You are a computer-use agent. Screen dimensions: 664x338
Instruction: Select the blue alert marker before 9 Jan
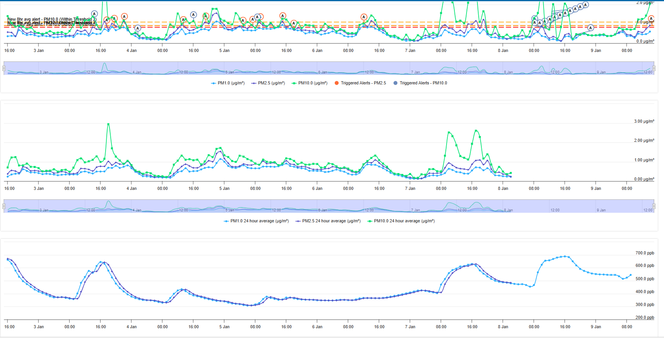tap(590, 28)
